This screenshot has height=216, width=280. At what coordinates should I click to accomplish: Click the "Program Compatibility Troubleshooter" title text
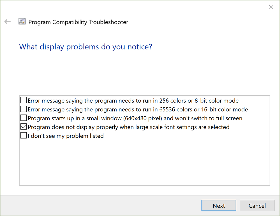click(x=78, y=22)
